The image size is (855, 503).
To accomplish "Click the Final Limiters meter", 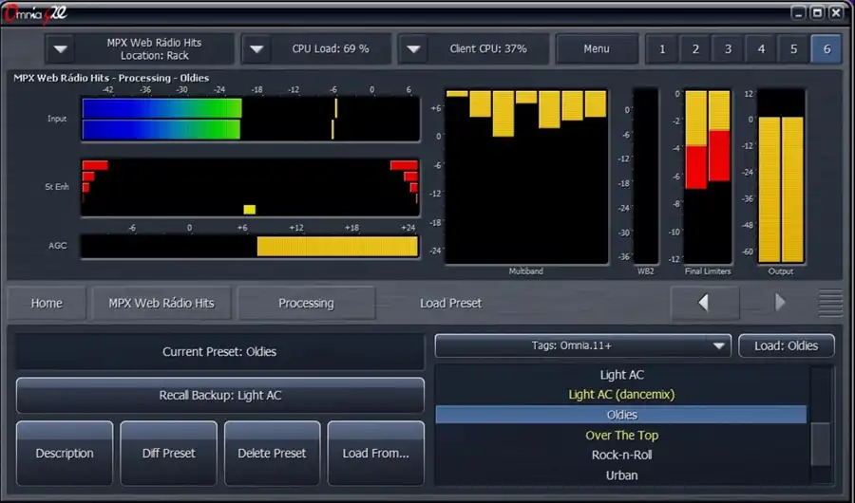I will pos(708,177).
